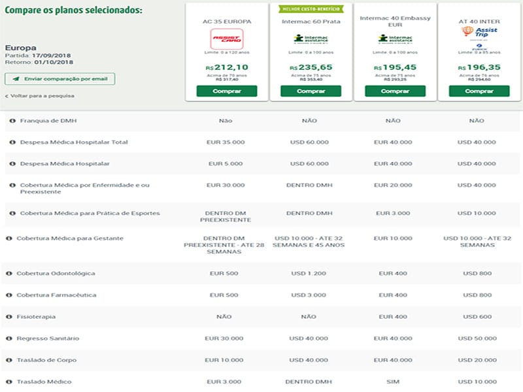The height and width of the screenshot is (392, 523).
Task: Click Intermac logo under Intermac 40 Embassy EUR
Action: [x=396, y=39]
